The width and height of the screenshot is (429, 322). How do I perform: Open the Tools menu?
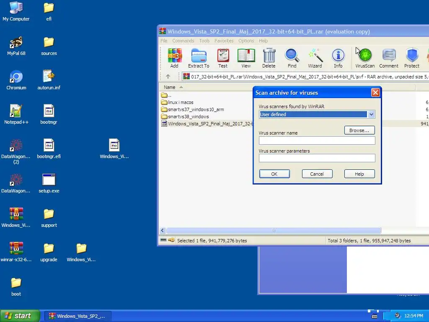point(204,41)
